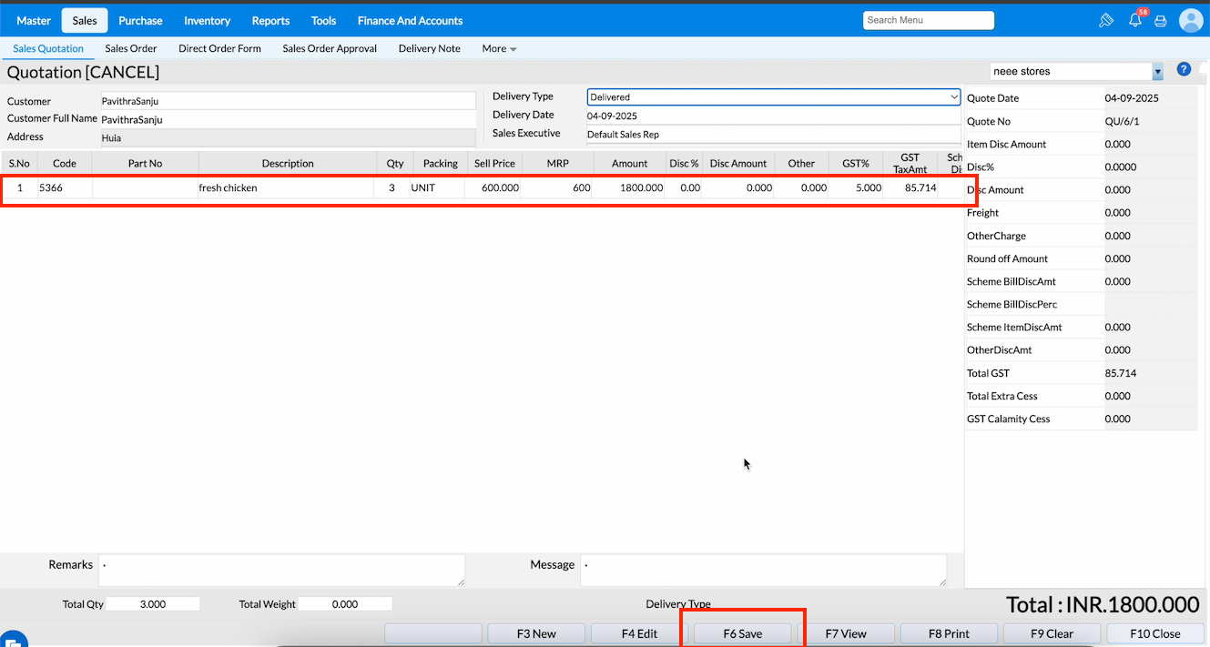The image size is (1210, 647).
Task: Open the Master menu
Action: (34, 20)
